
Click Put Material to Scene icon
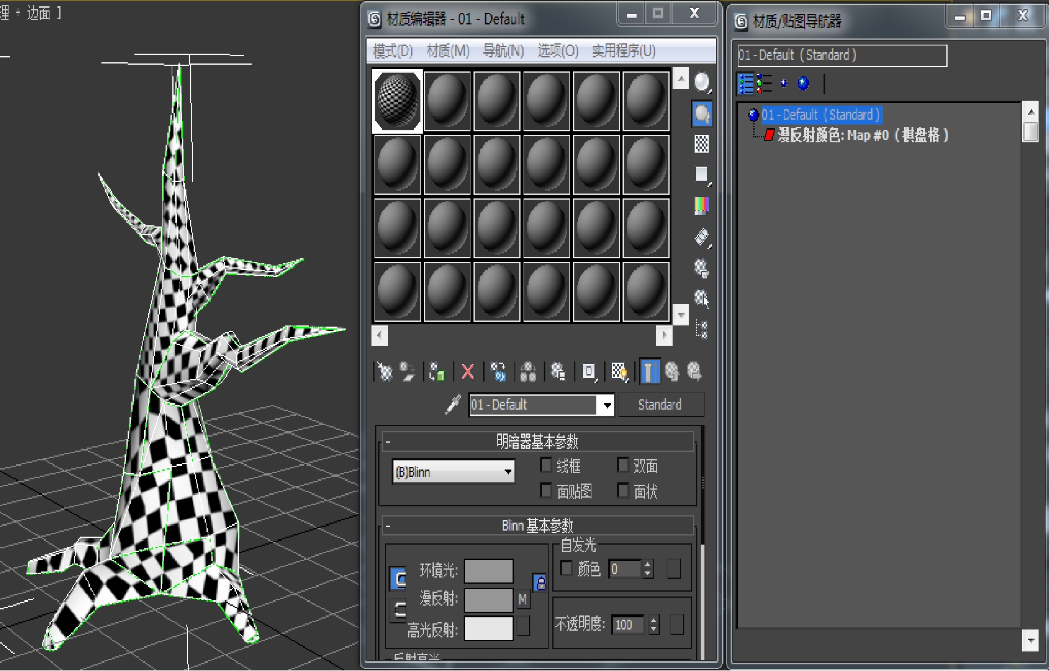click(x=408, y=372)
